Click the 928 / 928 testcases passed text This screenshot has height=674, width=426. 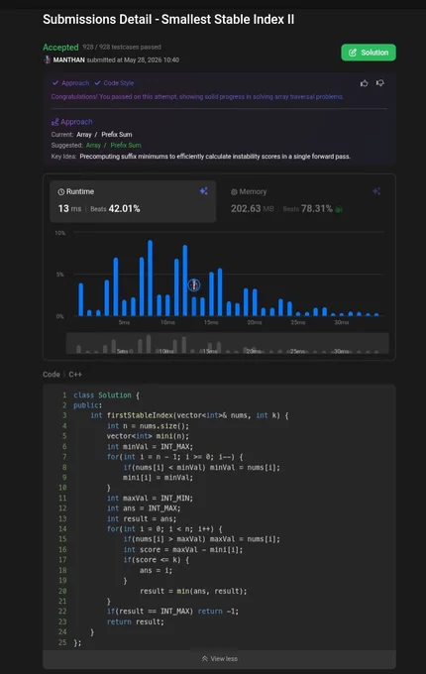tap(122, 47)
